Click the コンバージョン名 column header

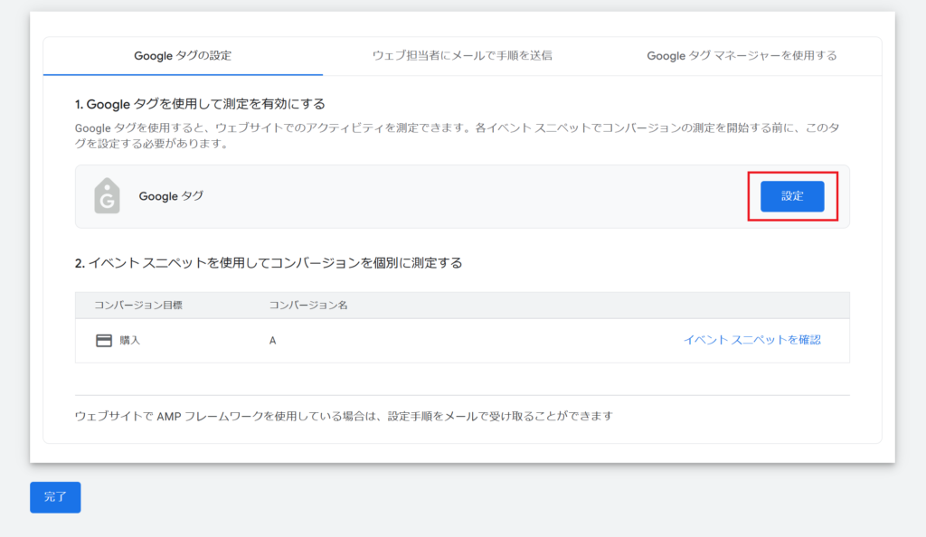click(308, 305)
